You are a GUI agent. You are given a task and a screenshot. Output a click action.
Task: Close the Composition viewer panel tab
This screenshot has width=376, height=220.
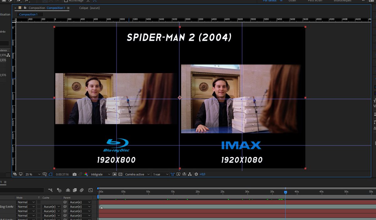[x=15, y=8]
